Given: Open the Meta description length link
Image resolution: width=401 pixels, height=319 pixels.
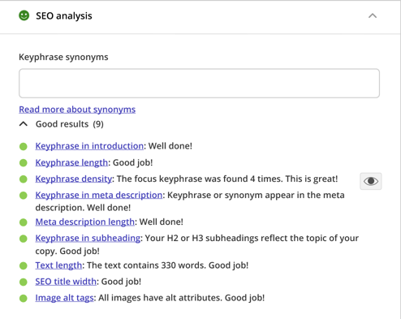Looking at the screenshot, I should coord(85,222).
